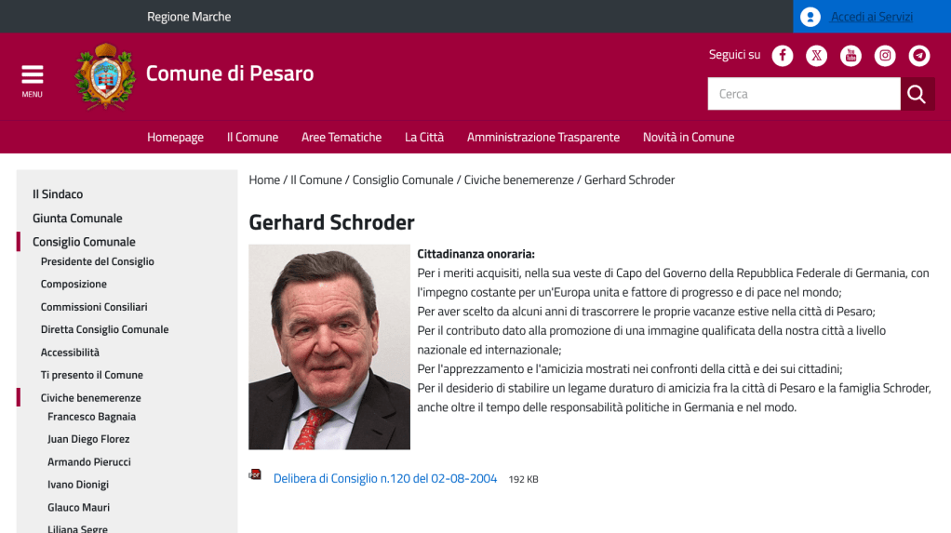
Task: Download Delibera di Consiglio n.120 link
Action: (385, 479)
